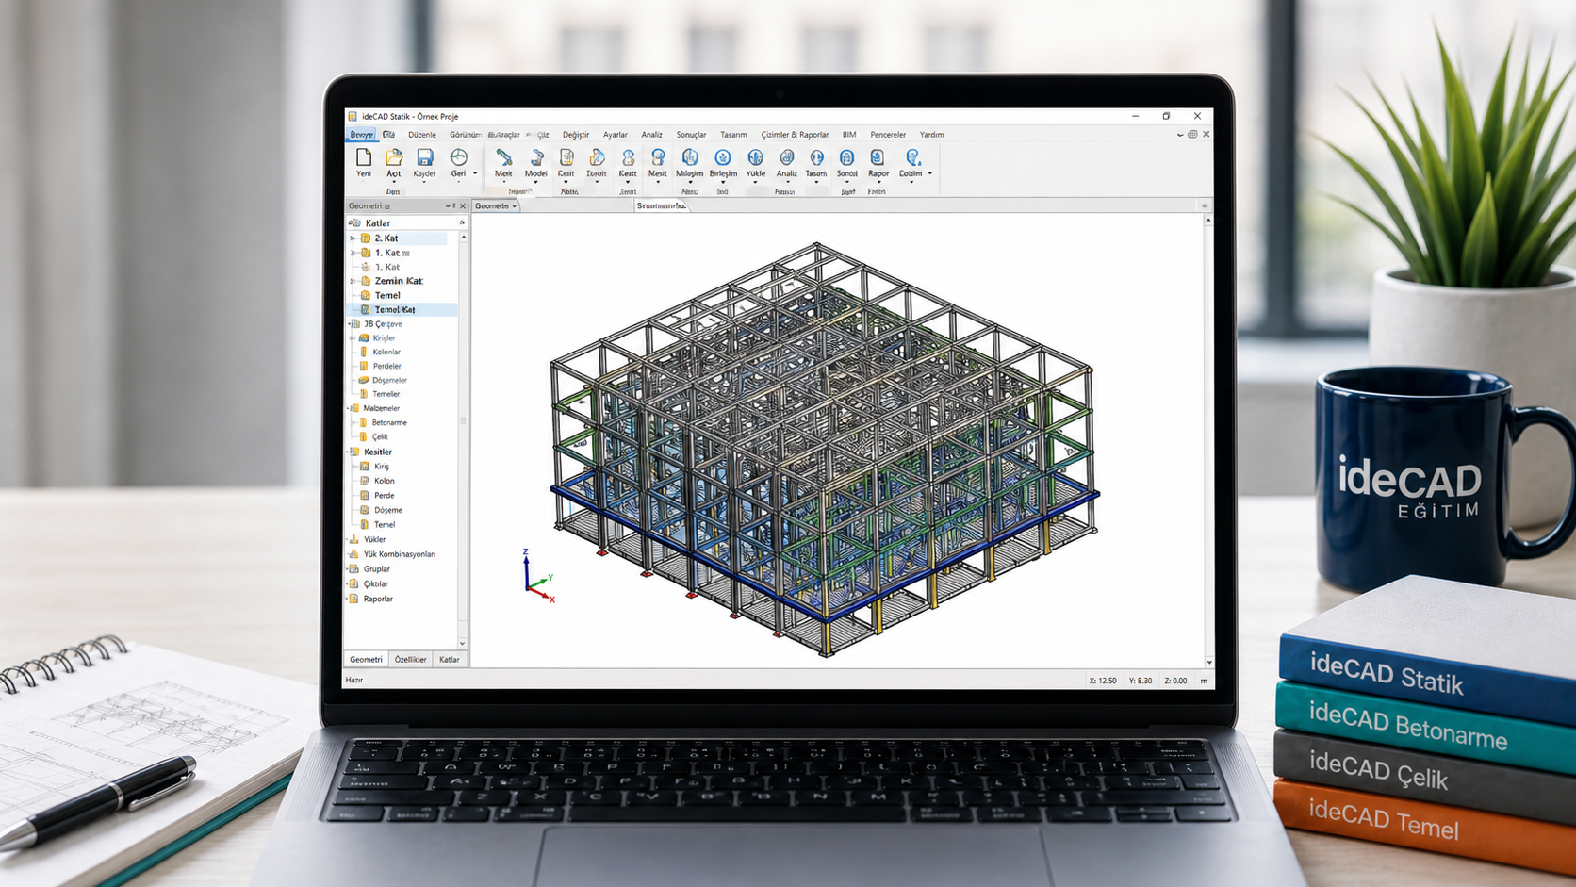Open the Çizimler & Raporlar menu
The image size is (1576, 887).
tap(795, 135)
